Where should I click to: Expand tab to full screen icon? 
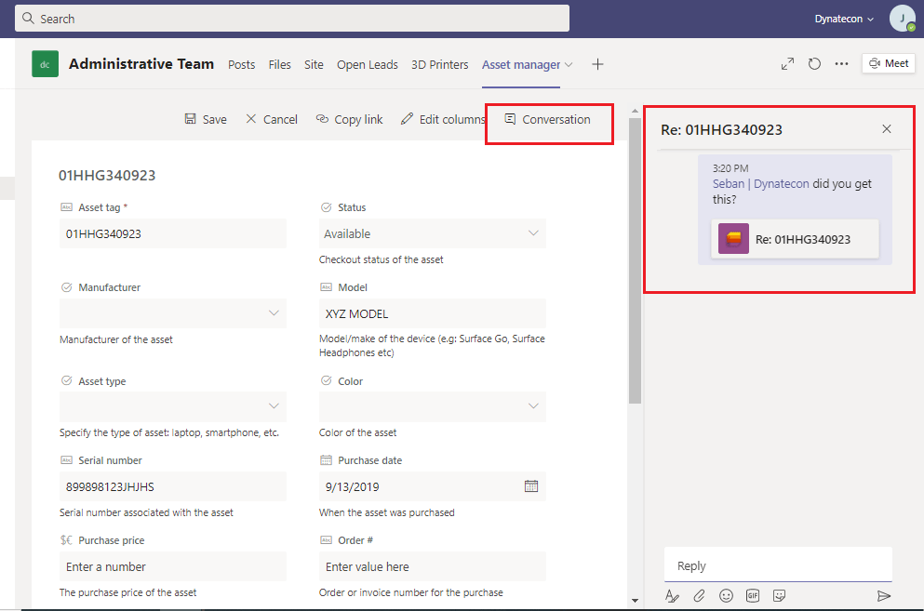[787, 64]
